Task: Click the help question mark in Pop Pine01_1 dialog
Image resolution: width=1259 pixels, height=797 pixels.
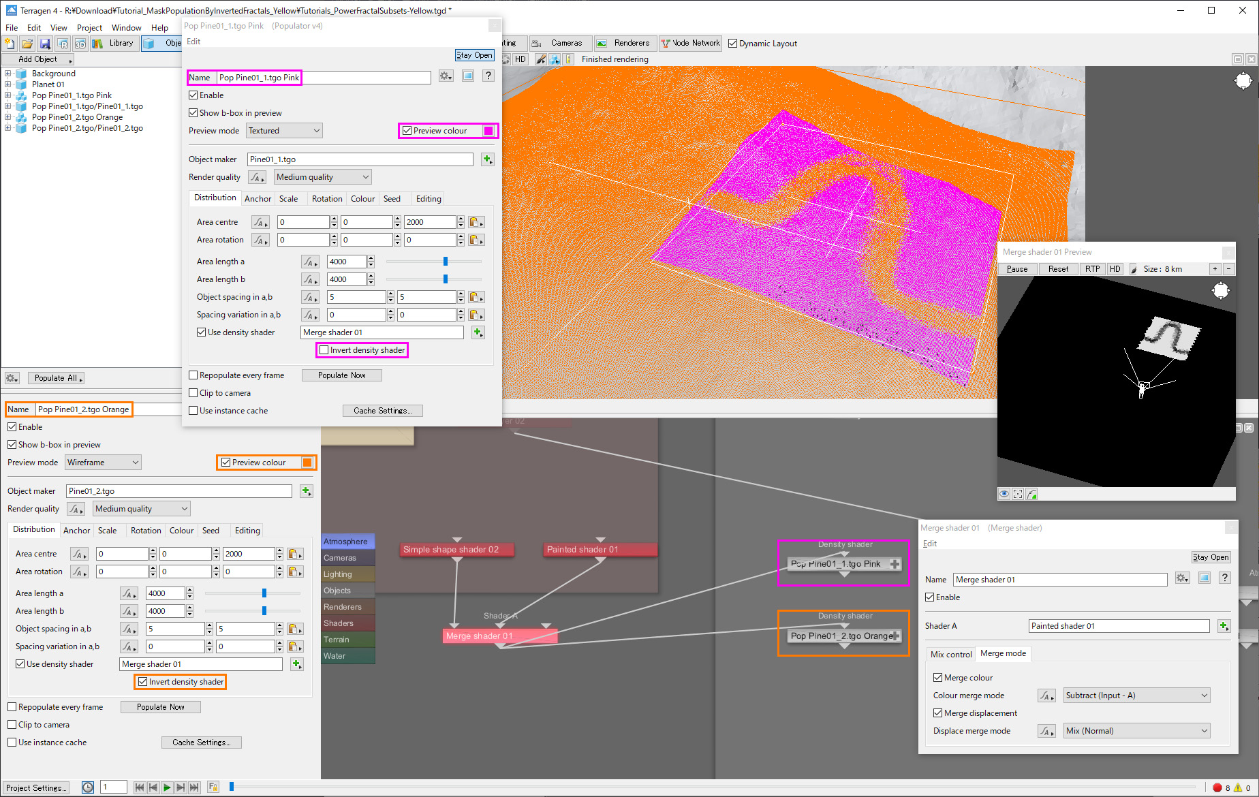Action: click(488, 76)
